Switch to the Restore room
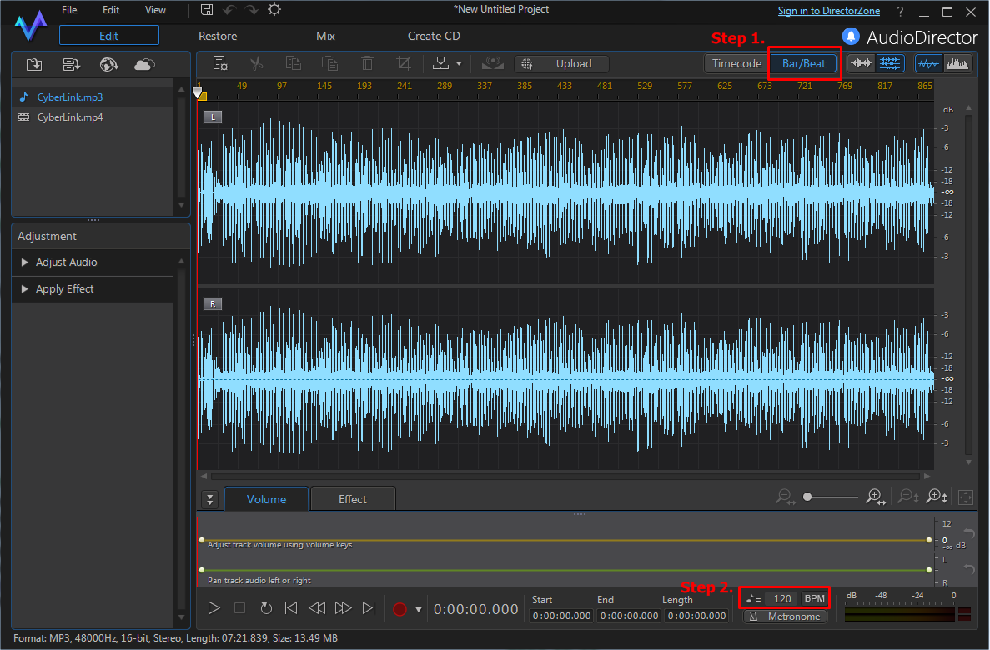The height and width of the screenshot is (650, 990). (x=218, y=36)
